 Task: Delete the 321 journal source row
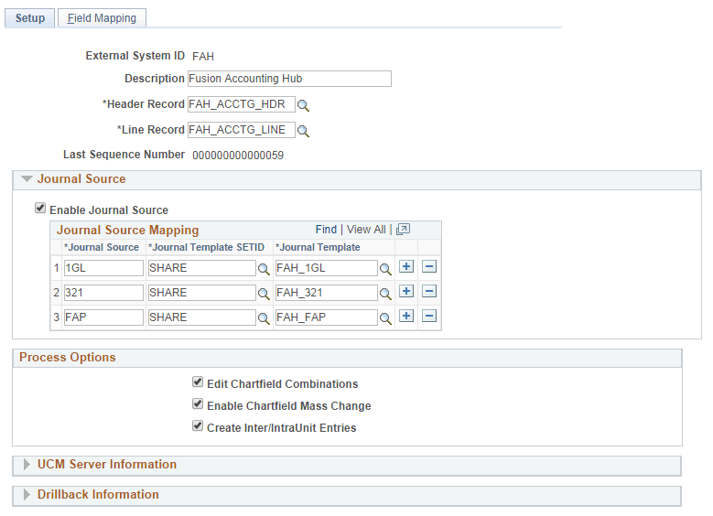coord(429,291)
